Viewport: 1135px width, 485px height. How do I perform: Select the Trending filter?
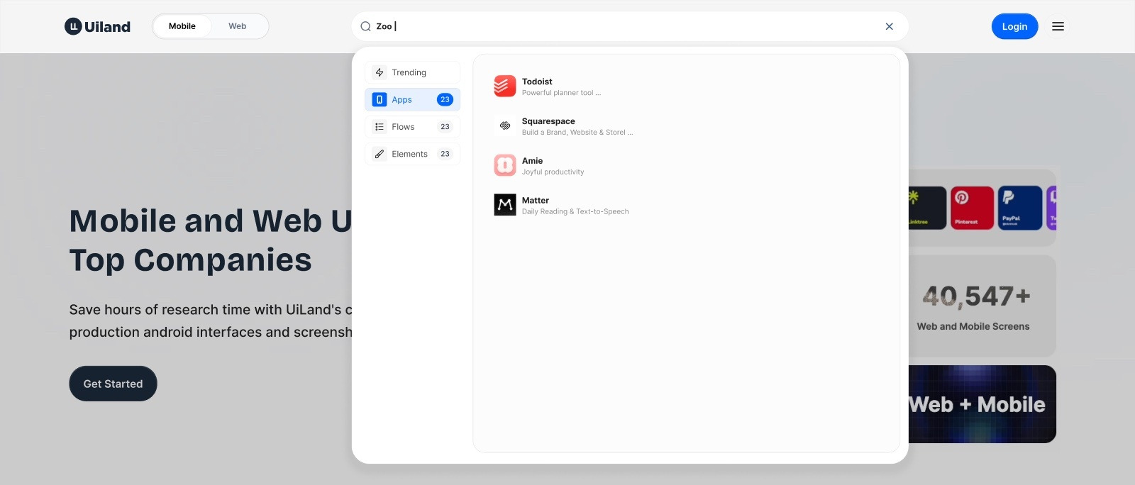click(x=412, y=72)
